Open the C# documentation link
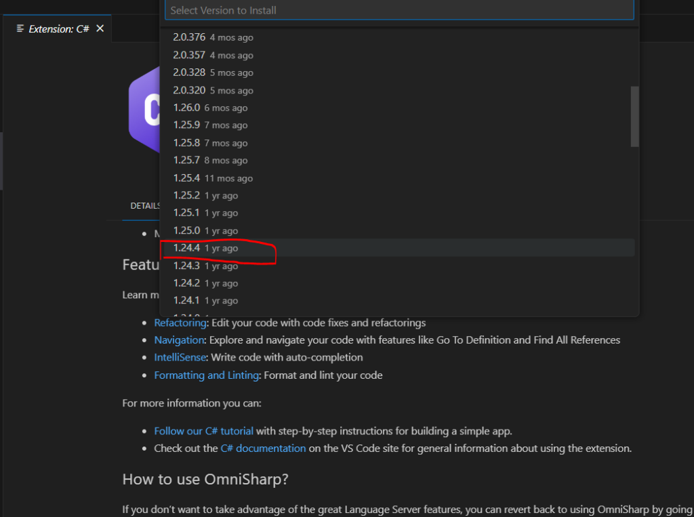Image resolution: width=694 pixels, height=517 pixels. click(x=263, y=448)
